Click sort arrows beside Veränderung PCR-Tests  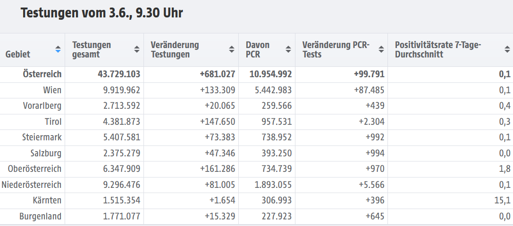(381, 49)
